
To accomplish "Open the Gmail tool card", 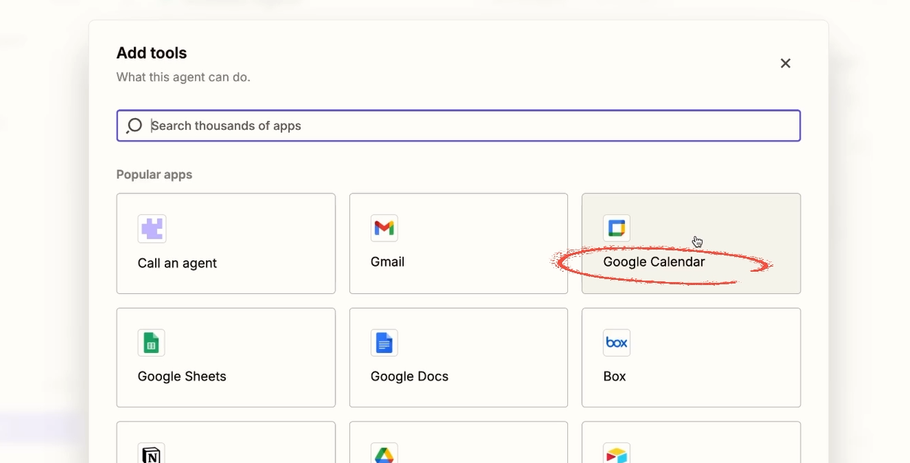I will click(x=458, y=244).
